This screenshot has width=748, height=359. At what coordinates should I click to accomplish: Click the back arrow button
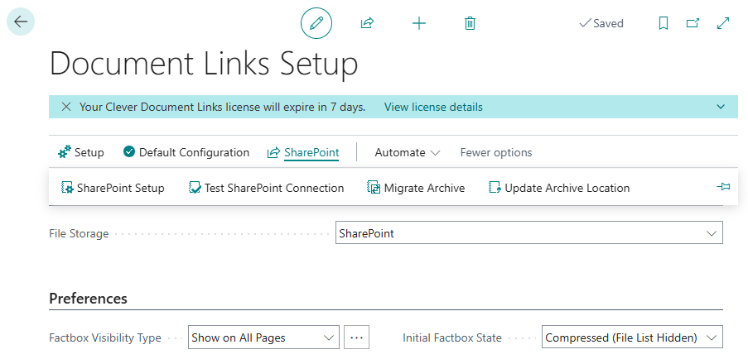click(x=21, y=22)
